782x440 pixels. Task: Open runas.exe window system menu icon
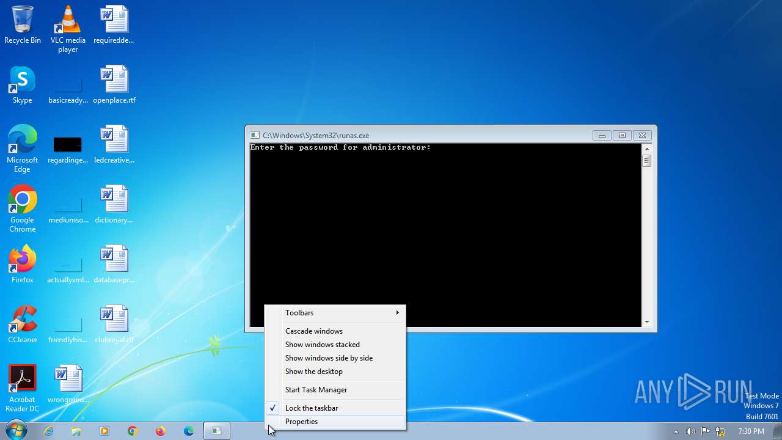255,135
